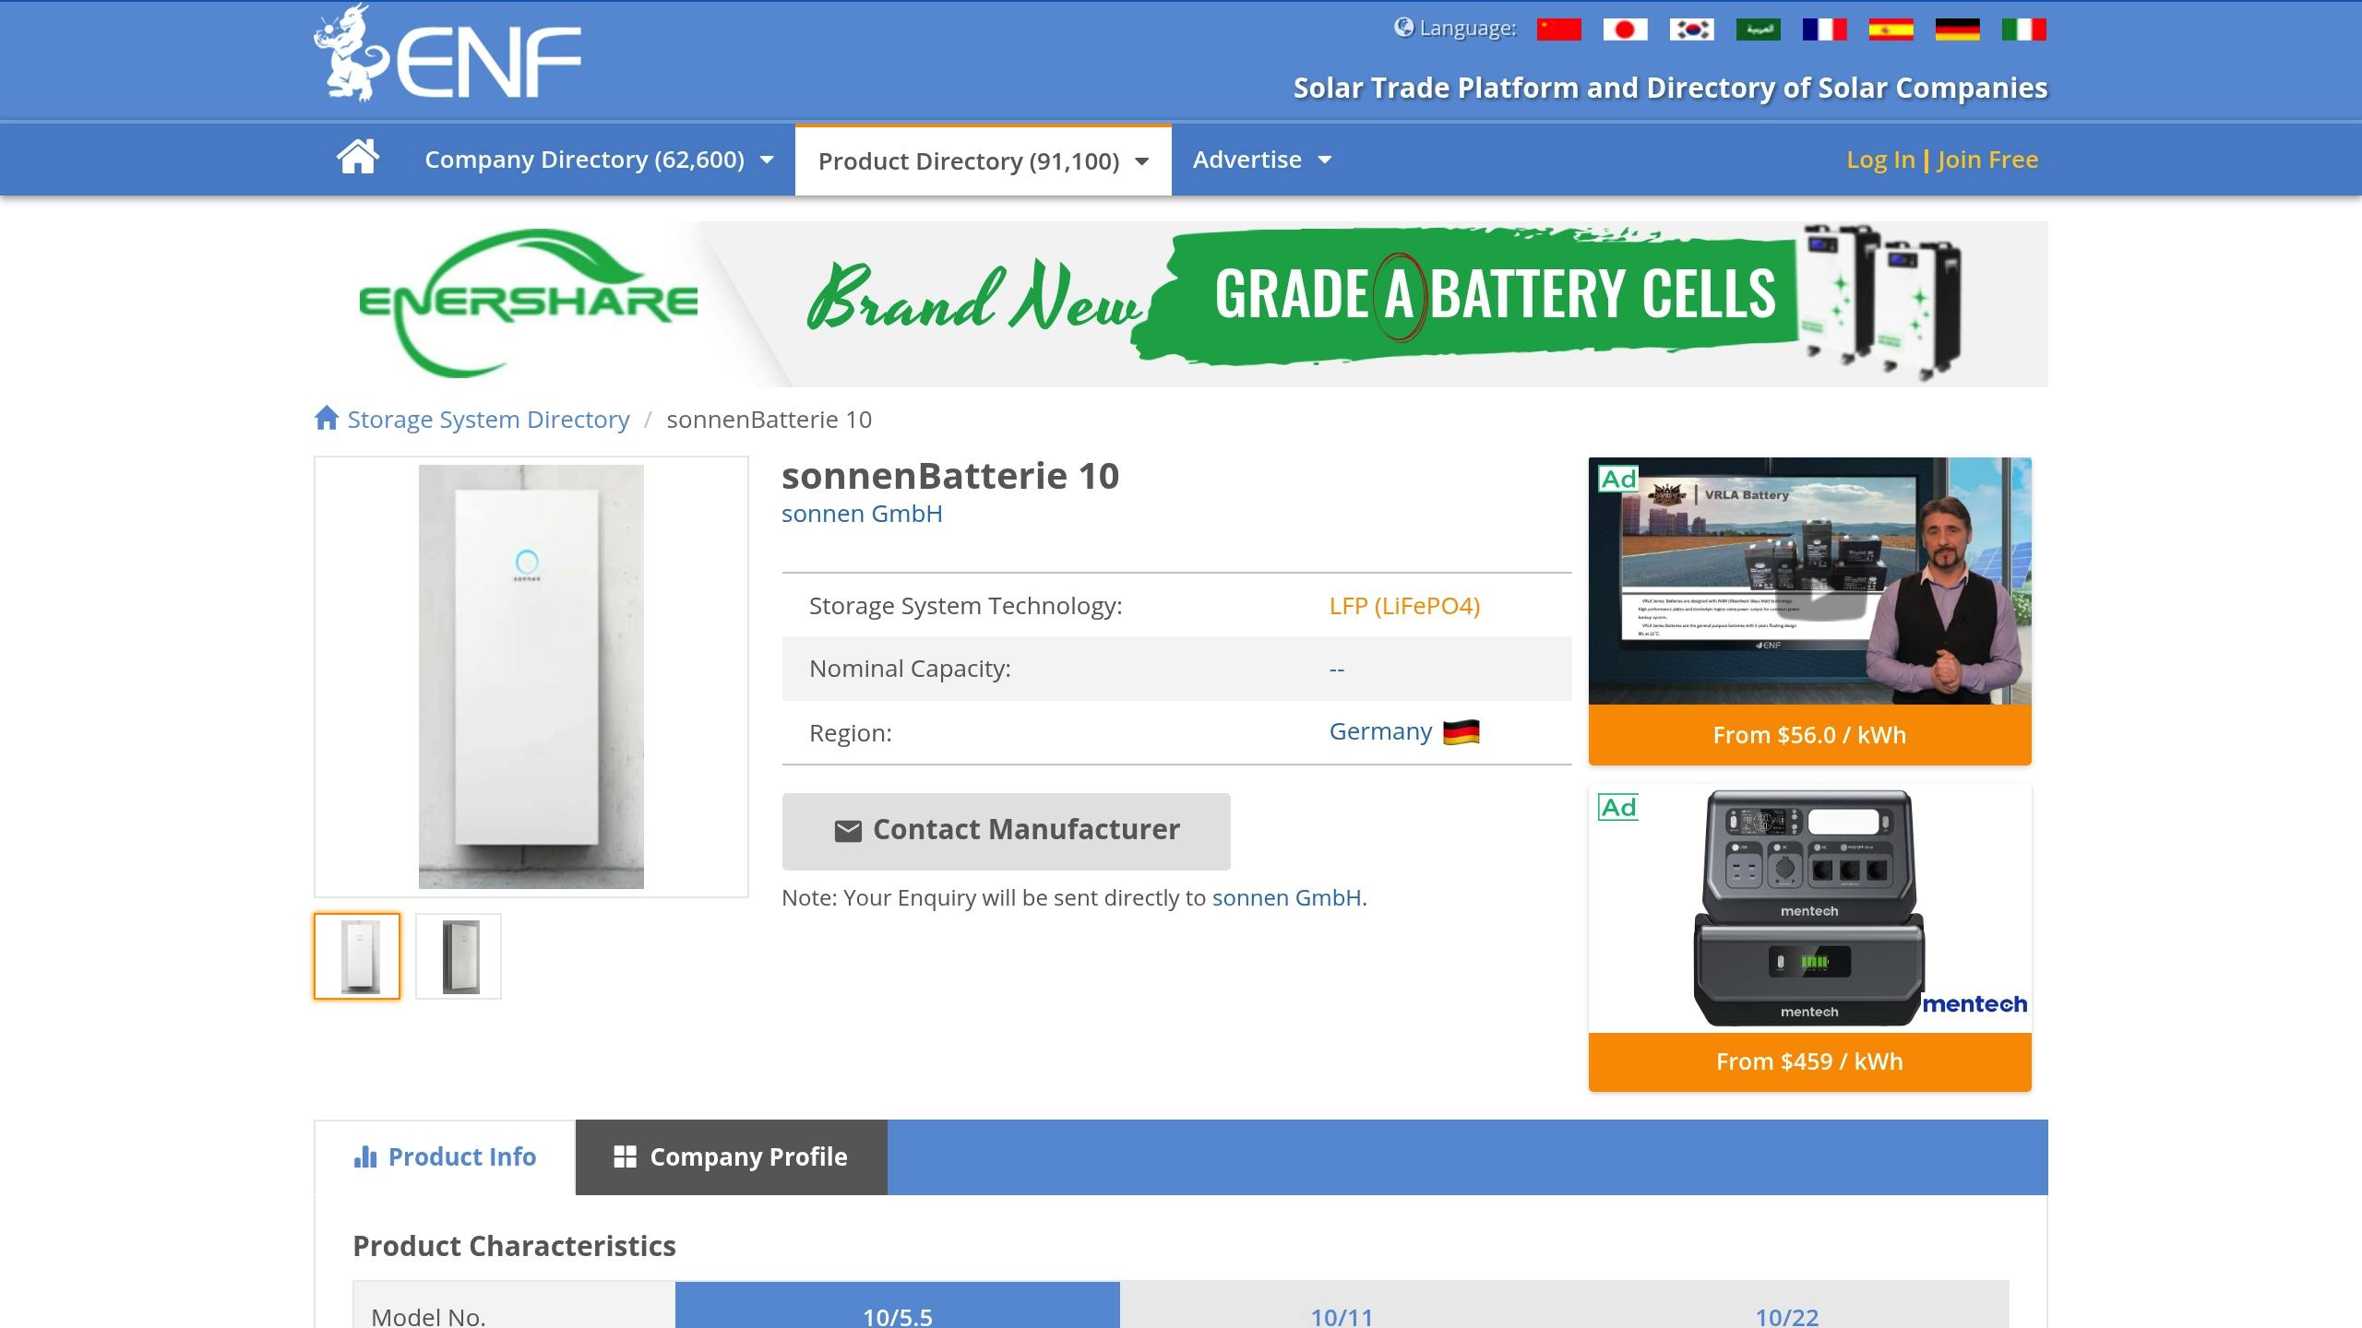Open mentech power station ad image
2362x1328 pixels.
[1809, 908]
